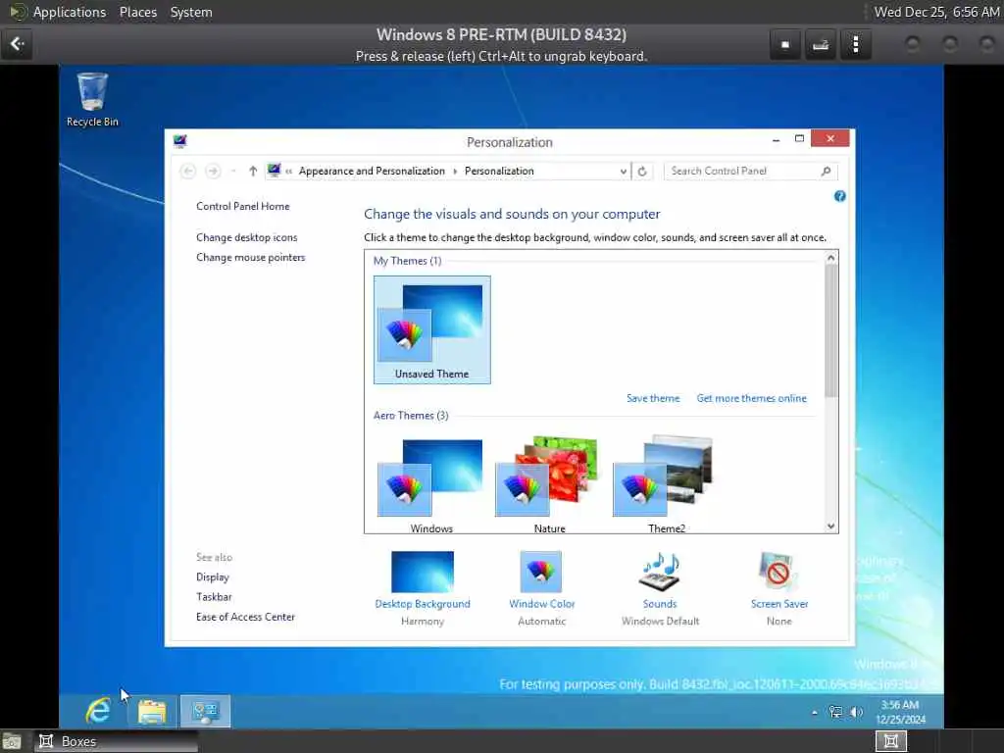Screen dimensions: 1004x753
Task: Open the Places menu
Action: [138, 12]
